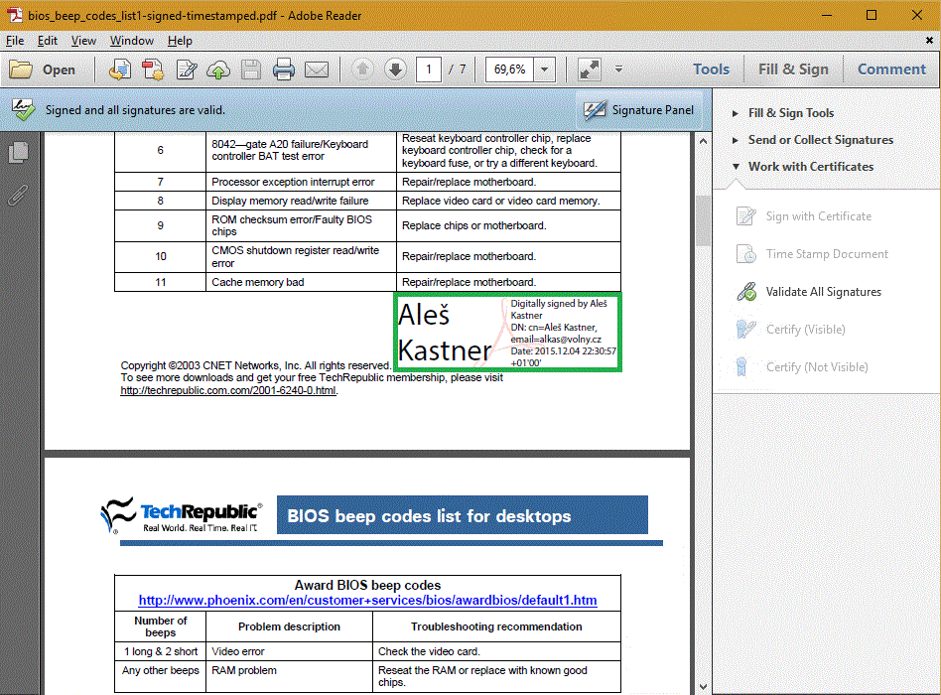The width and height of the screenshot is (941, 695).
Task: Click the cloud upload icon
Action: 218,69
